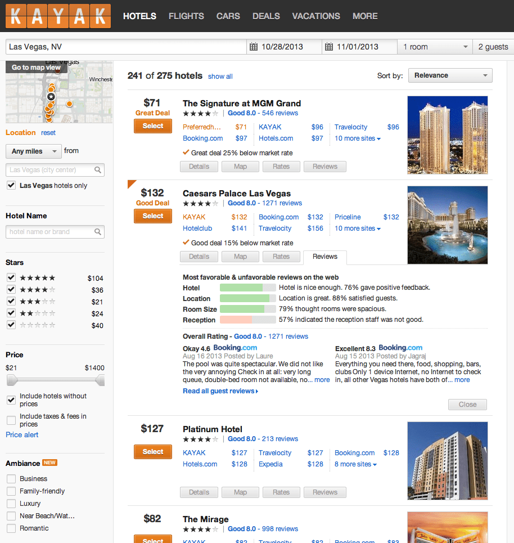Open the DEALS navigation tab
The width and height of the screenshot is (514, 543).
pyautogui.click(x=266, y=16)
